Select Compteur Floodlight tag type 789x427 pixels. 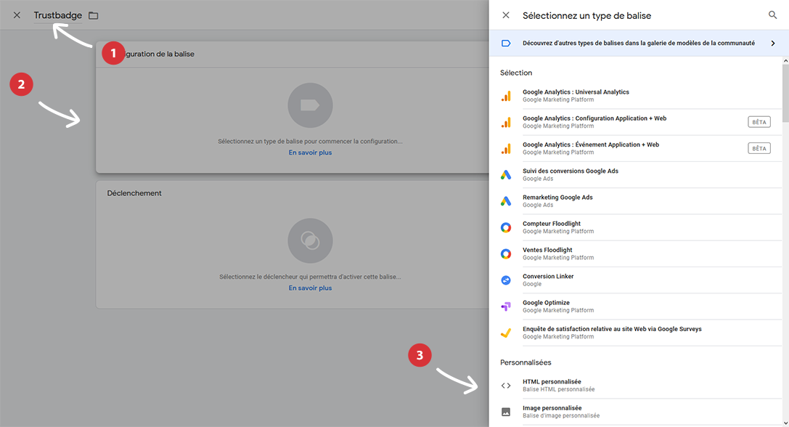pyautogui.click(x=636, y=227)
